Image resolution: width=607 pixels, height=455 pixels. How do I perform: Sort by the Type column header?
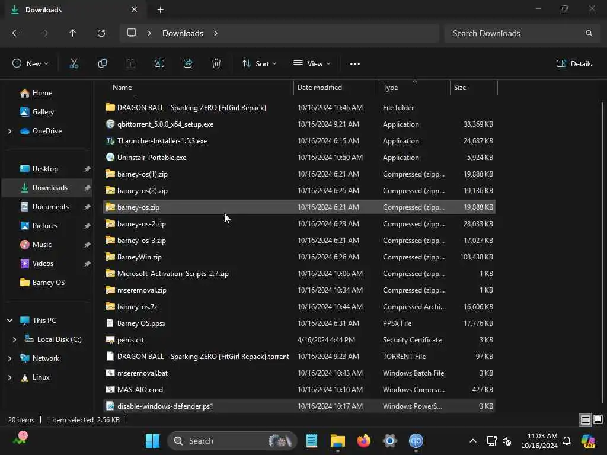pos(414,88)
